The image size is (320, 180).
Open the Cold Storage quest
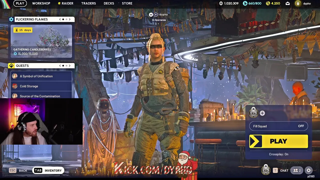(41, 86)
